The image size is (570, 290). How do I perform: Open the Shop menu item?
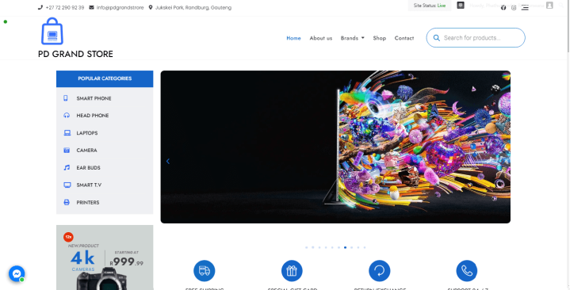click(x=379, y=38)
